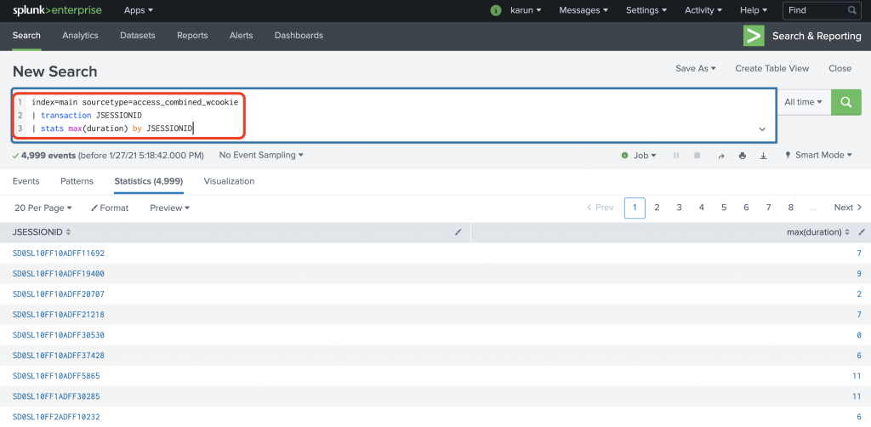Screen dimensions: 871x427
Task: Open the All time range picker
Action: [803, 102]
